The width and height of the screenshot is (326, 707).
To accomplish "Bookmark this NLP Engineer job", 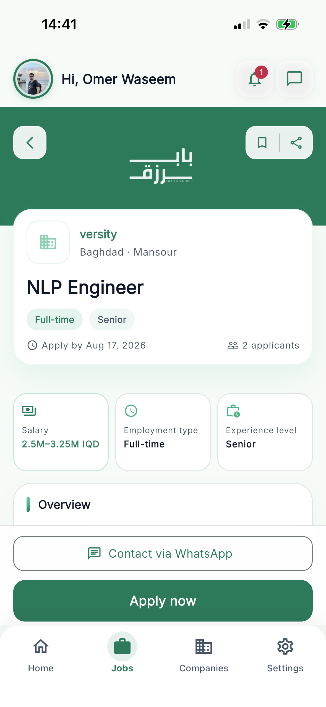I will (262, 143).
